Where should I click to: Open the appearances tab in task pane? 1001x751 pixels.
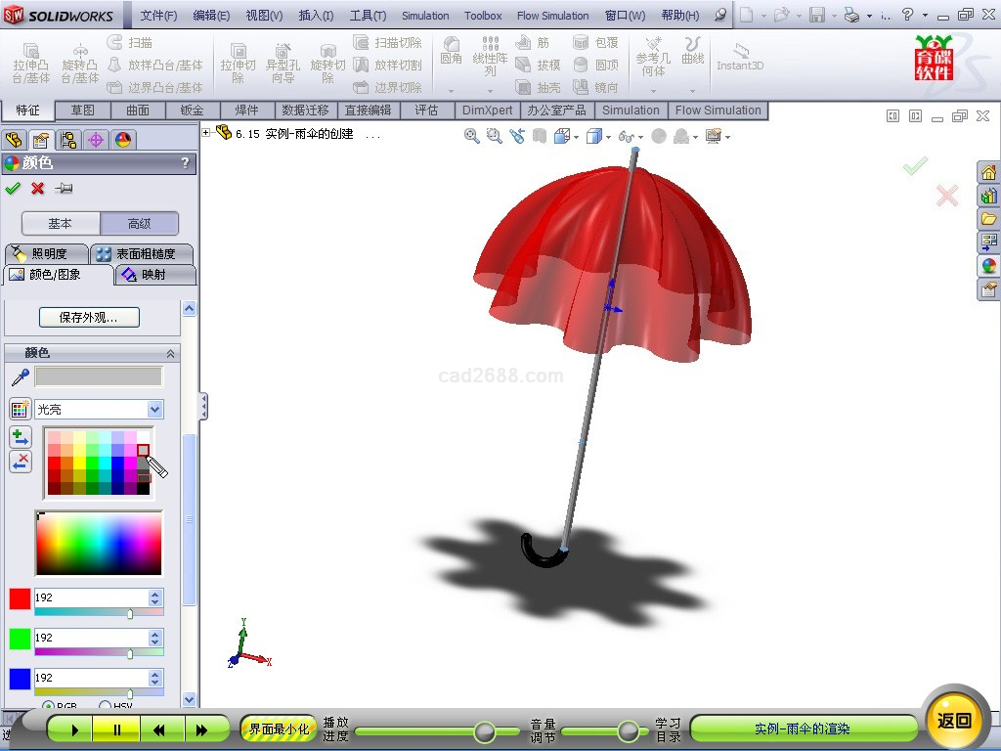click(988, 266)
